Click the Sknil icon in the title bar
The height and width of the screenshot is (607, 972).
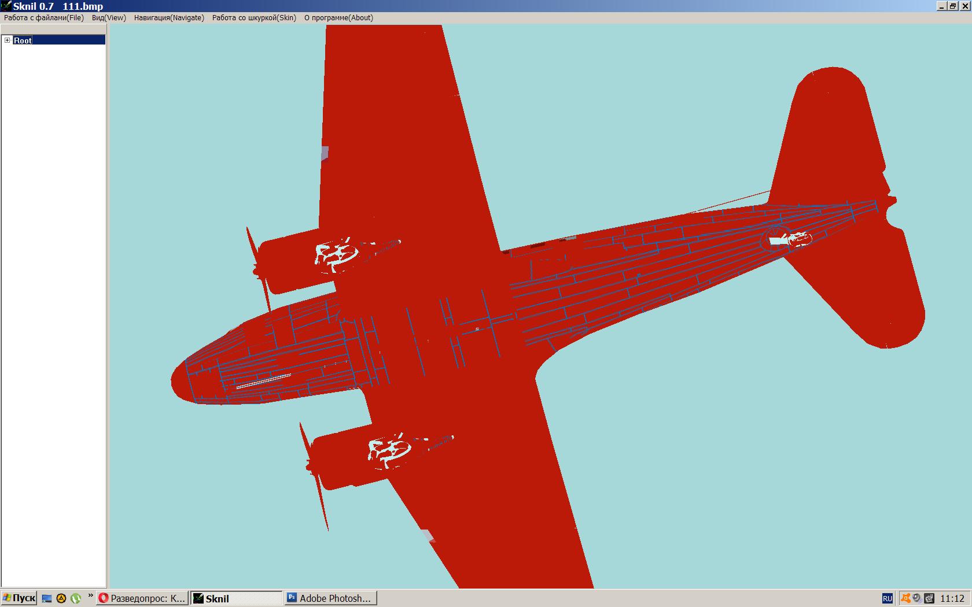(6, 6)
